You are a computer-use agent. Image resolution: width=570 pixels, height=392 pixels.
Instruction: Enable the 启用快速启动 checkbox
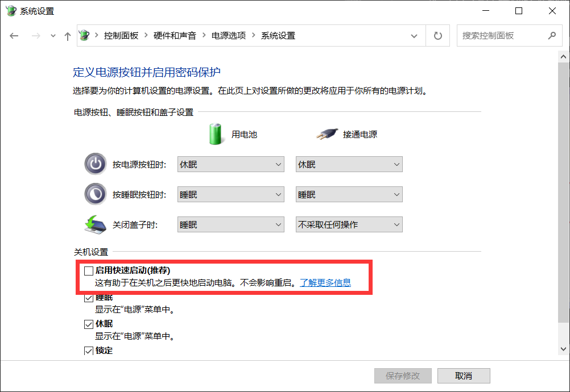coord(89,271)
